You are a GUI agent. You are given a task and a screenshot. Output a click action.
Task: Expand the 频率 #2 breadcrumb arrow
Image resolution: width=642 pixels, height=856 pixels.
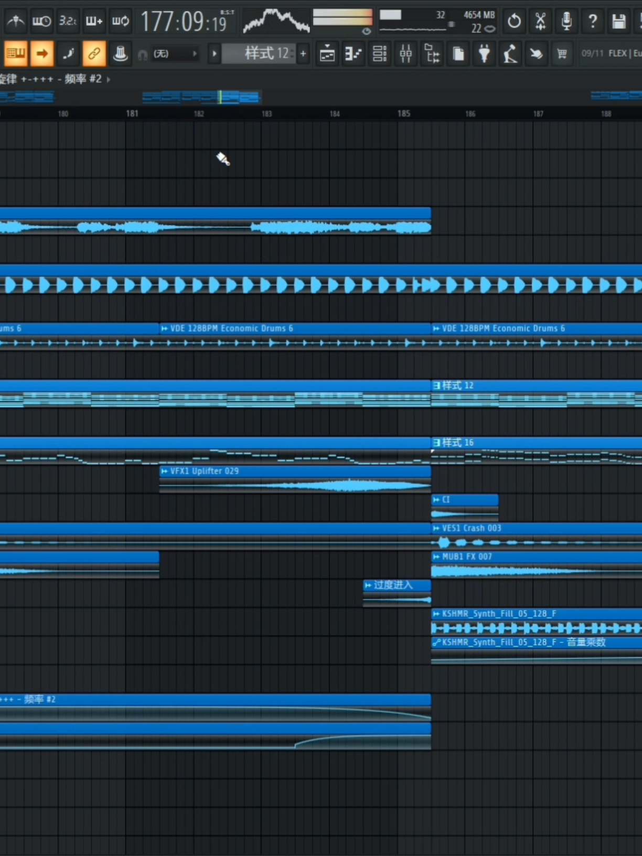[109, 79]
